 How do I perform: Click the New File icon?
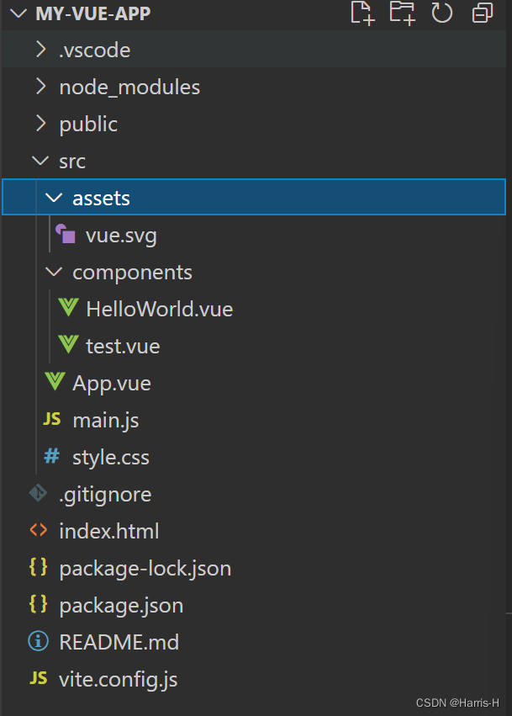point(362,13)
